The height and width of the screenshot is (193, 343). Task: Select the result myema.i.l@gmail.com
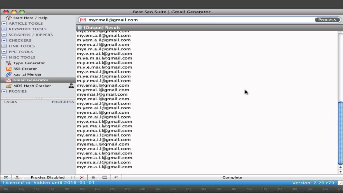[x=103, y=144]
